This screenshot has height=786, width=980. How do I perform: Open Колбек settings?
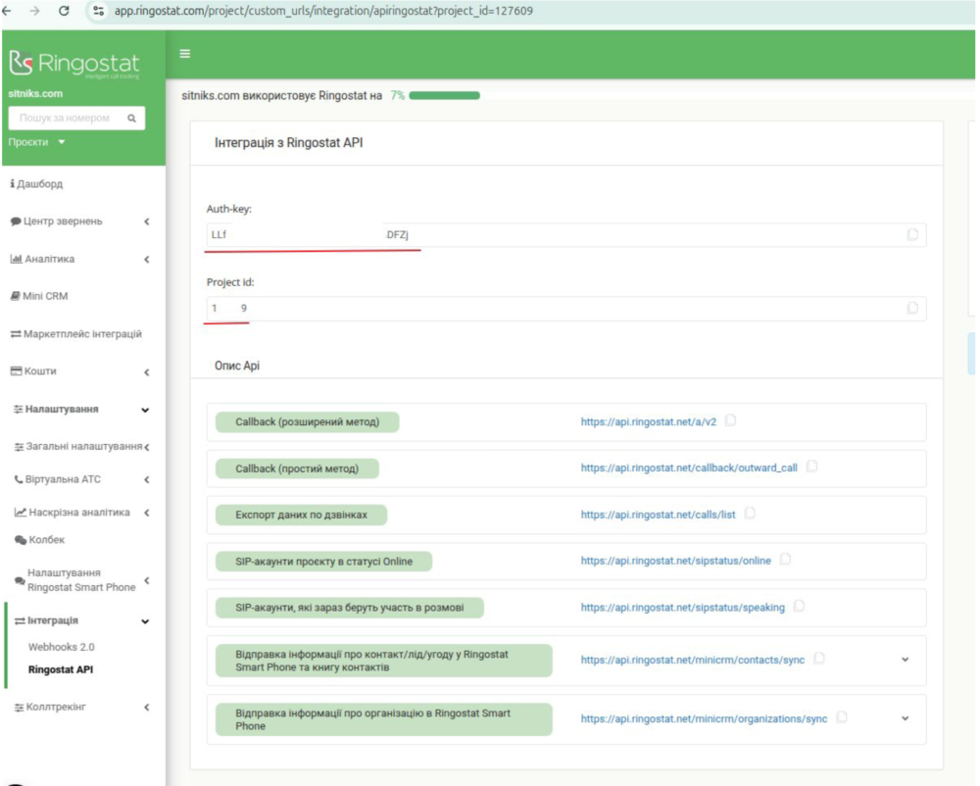[x=40, y=540]
